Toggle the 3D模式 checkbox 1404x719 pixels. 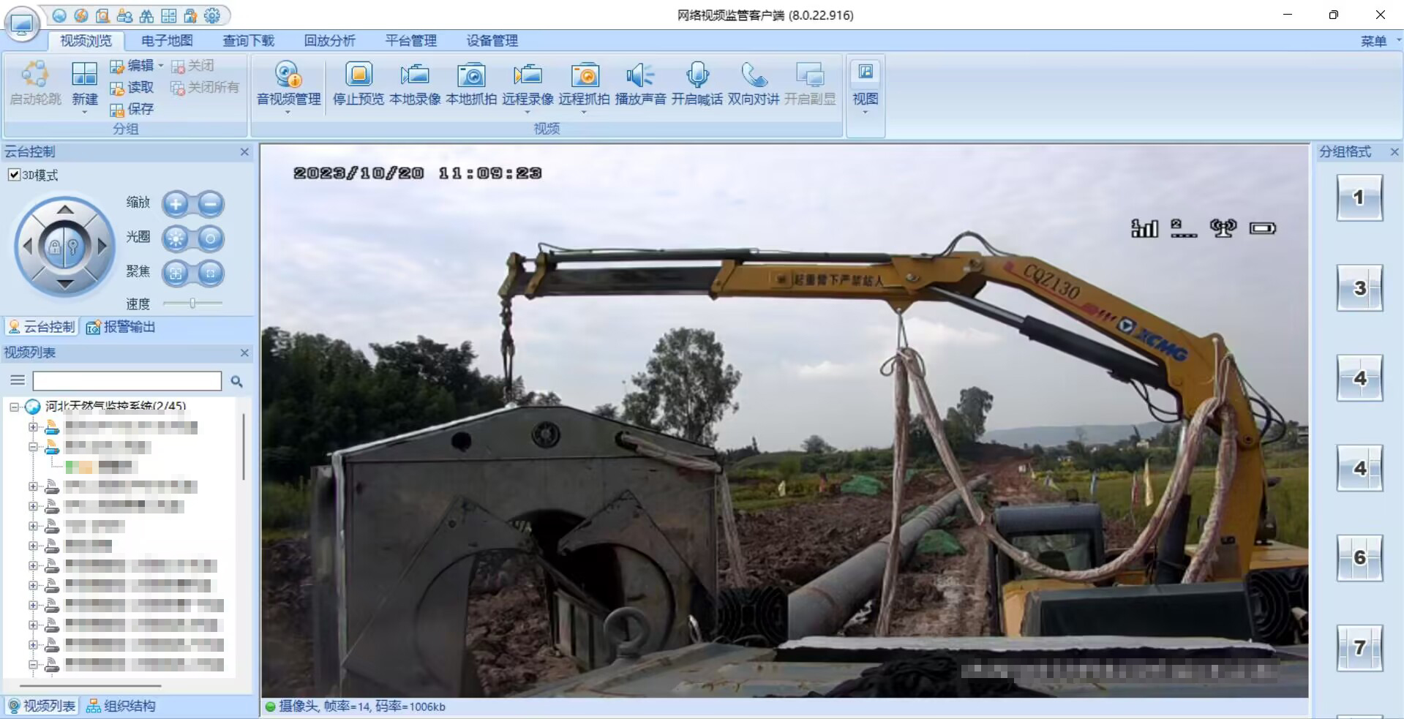pos(14,175)
